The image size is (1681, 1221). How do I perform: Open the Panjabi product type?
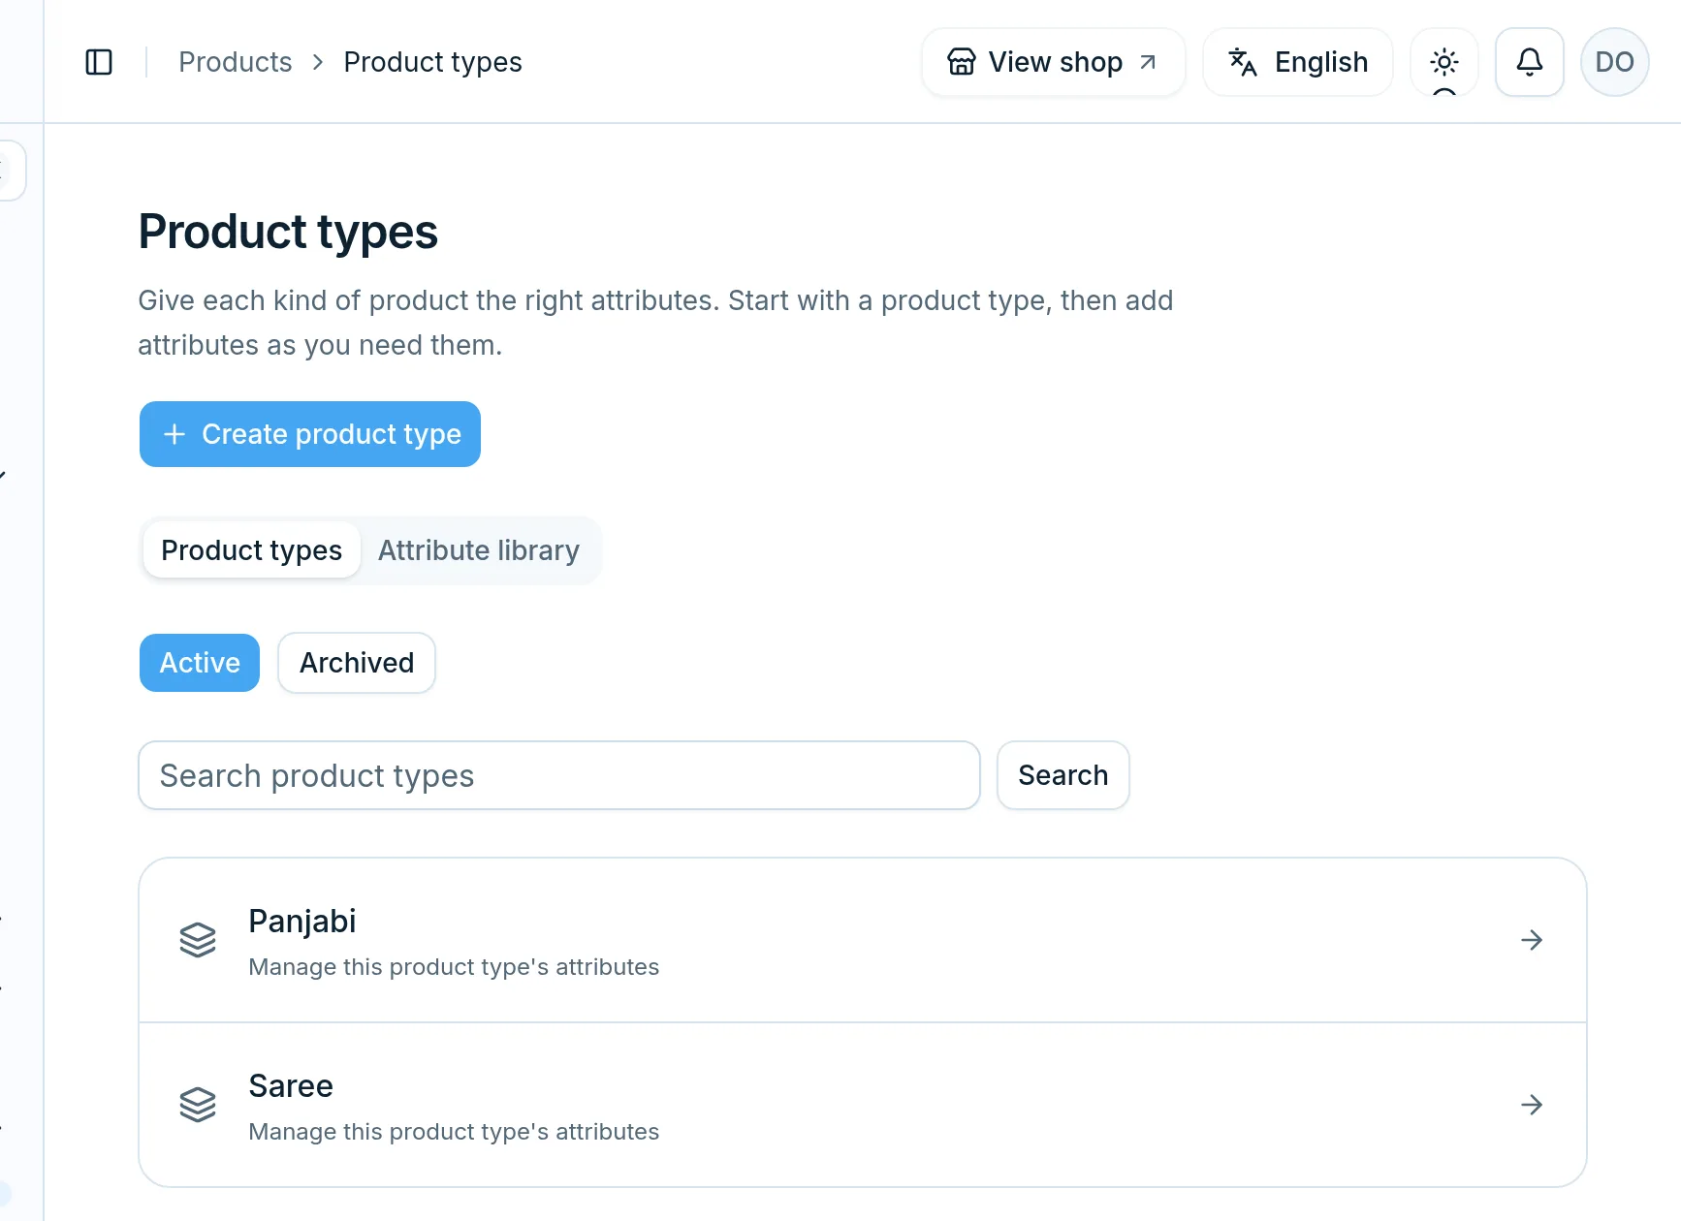click(x=863, y=940)
